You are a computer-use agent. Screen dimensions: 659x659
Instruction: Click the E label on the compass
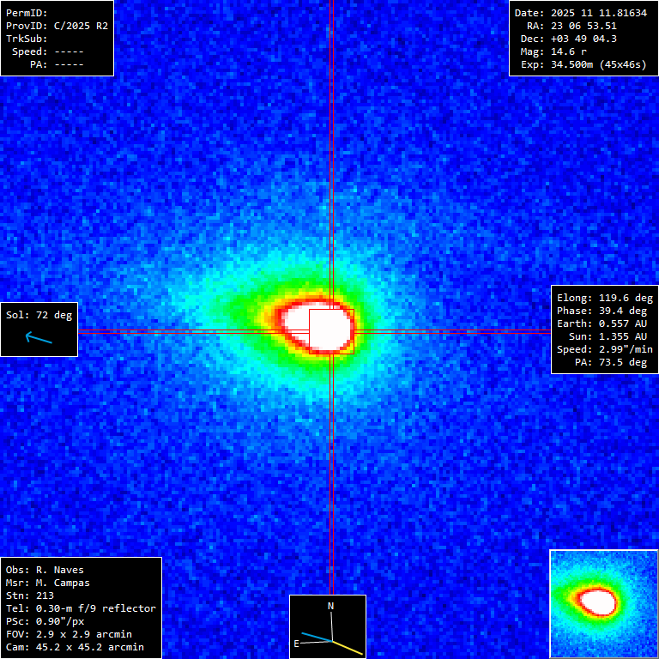pyautogui.click(x=297, y=643)
